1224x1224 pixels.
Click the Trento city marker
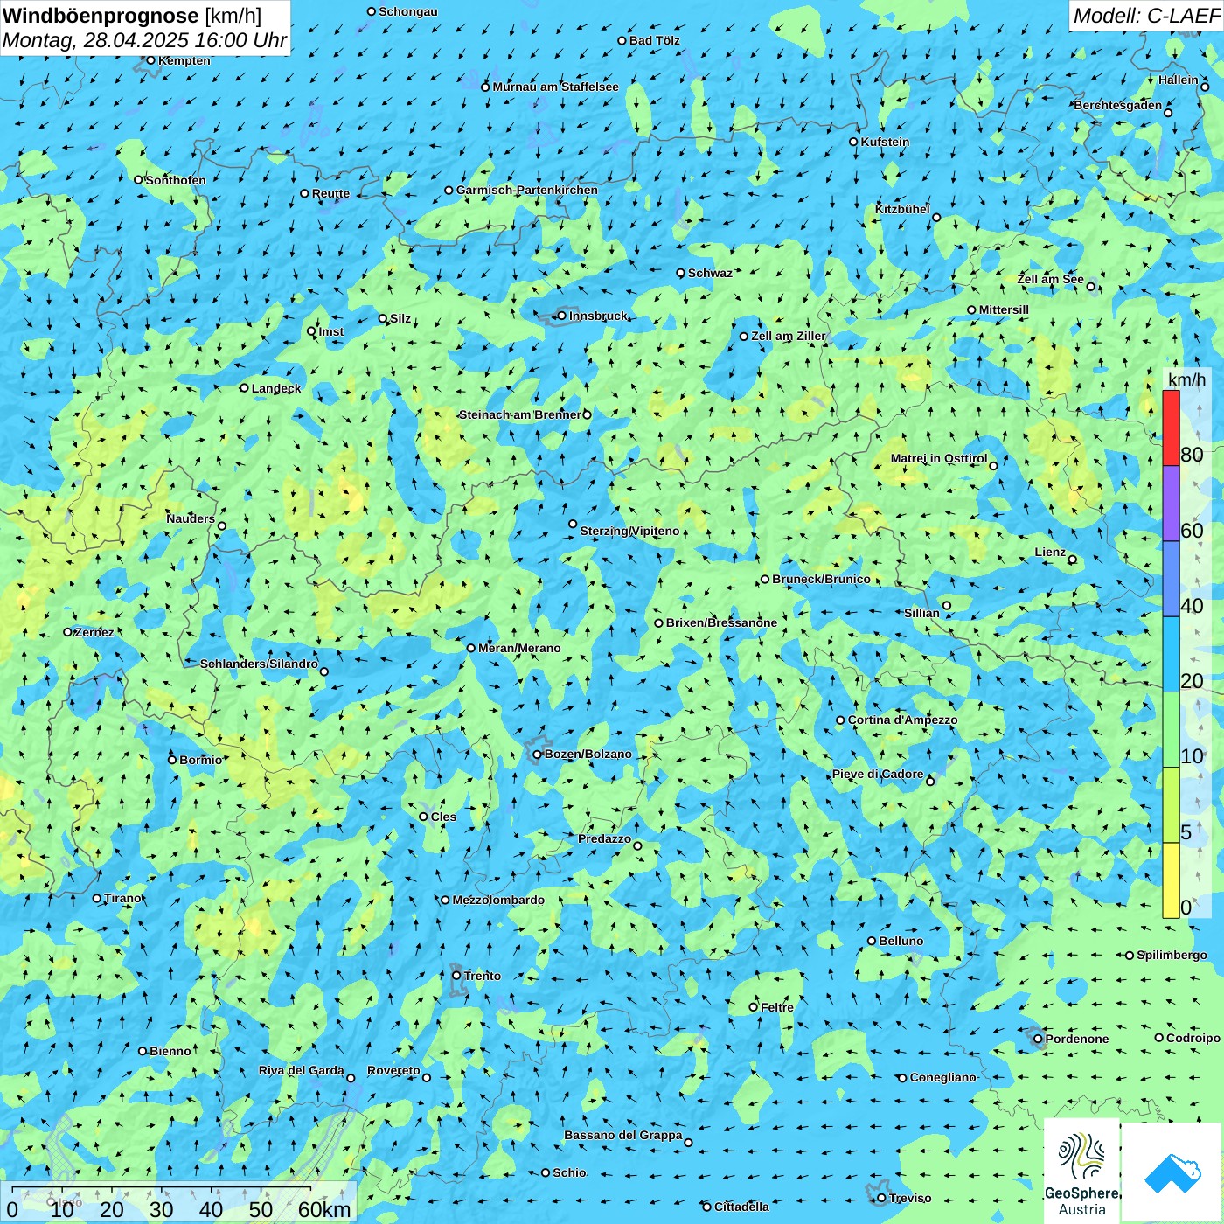tap(456, 976)
